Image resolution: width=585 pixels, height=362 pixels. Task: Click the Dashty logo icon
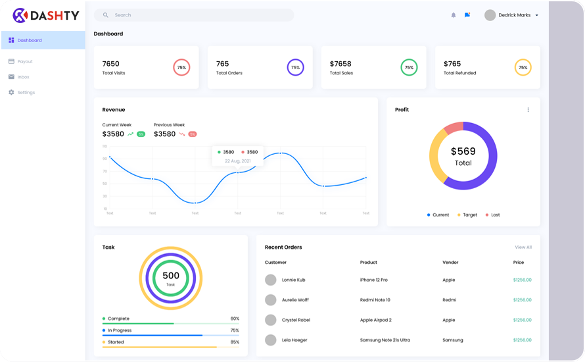(x=20, y=15)
